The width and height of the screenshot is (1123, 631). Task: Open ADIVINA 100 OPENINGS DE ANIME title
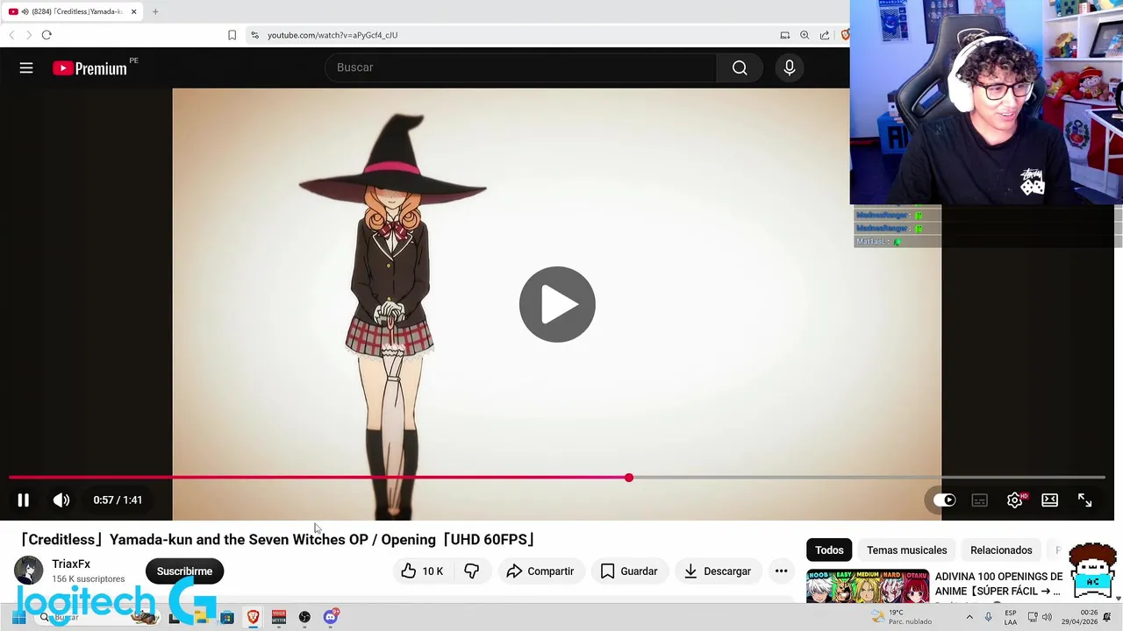coord(998,584)
